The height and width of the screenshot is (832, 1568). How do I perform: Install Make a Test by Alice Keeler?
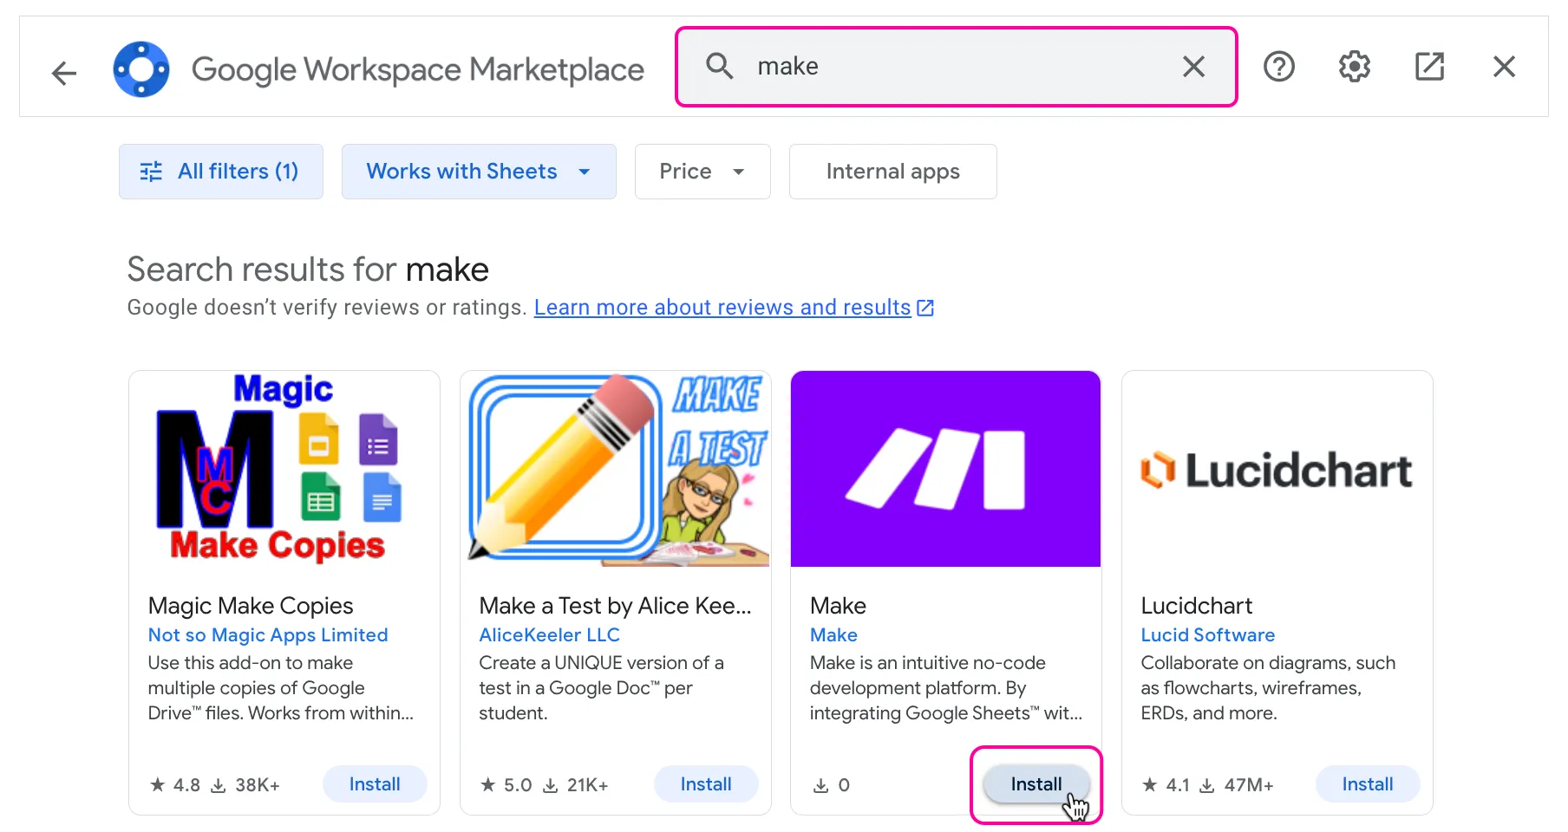click(706, 784)
